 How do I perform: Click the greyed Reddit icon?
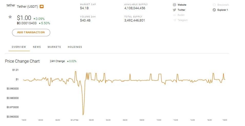click(x=174, y=15)
